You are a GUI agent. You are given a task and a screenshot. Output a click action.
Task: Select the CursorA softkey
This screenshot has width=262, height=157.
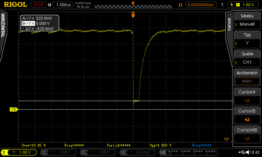click(247, 96)
